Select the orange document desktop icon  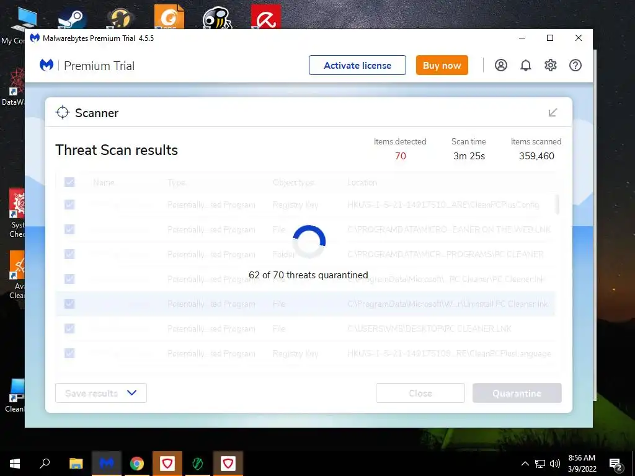(169, 17)
